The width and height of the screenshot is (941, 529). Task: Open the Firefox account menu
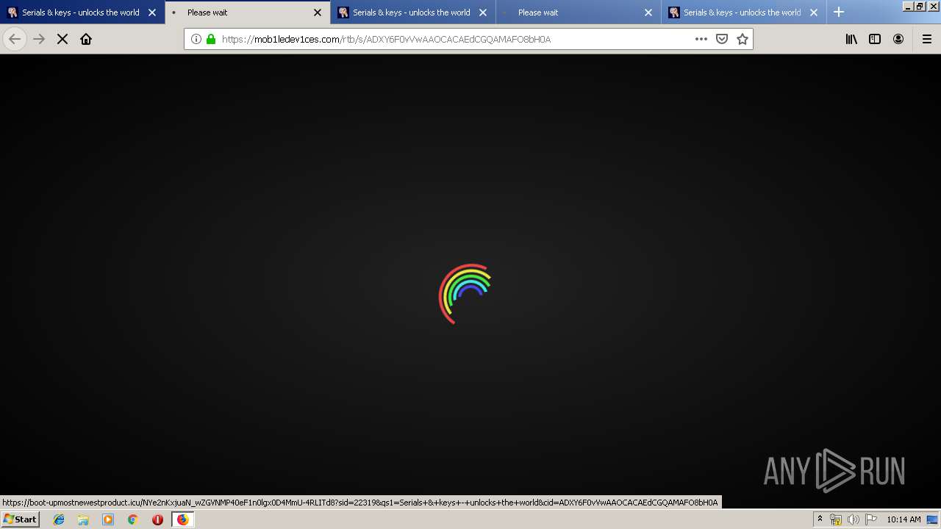click(x=898, y=39)
